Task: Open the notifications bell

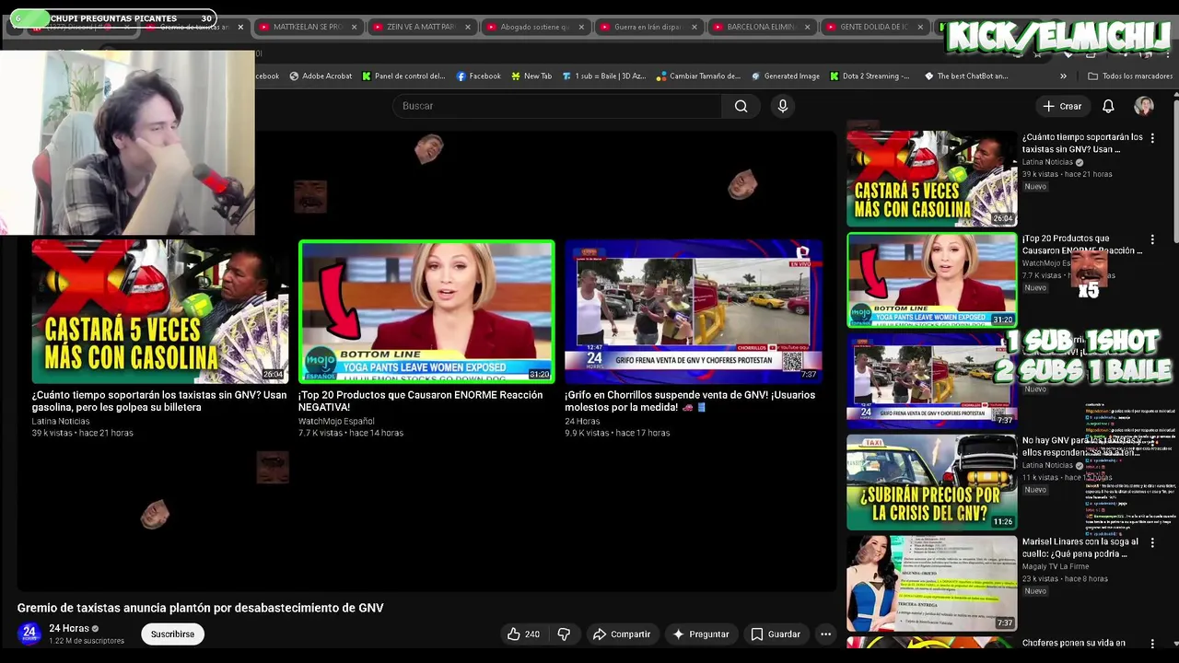Action: click(x=1108, y=106)
